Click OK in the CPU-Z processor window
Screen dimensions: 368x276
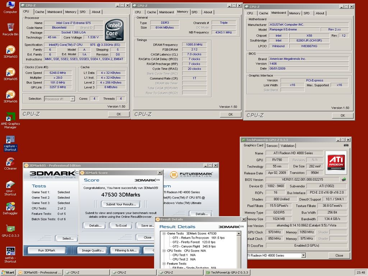(x=119, y=114)
